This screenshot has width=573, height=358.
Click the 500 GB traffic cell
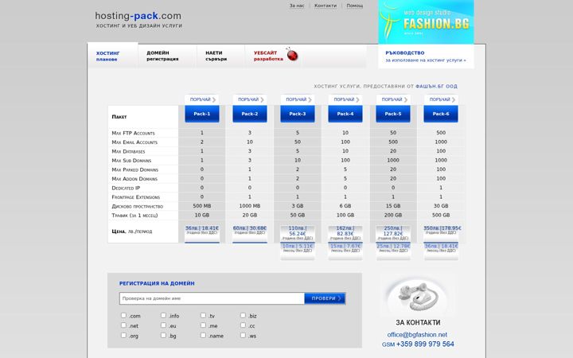pyautogui.click(x=441, y=215)
